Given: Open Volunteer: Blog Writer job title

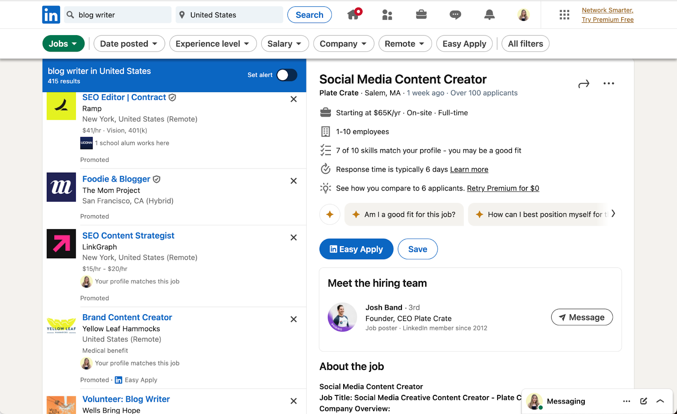Looking at the screenshot, I should coord(126,399).
